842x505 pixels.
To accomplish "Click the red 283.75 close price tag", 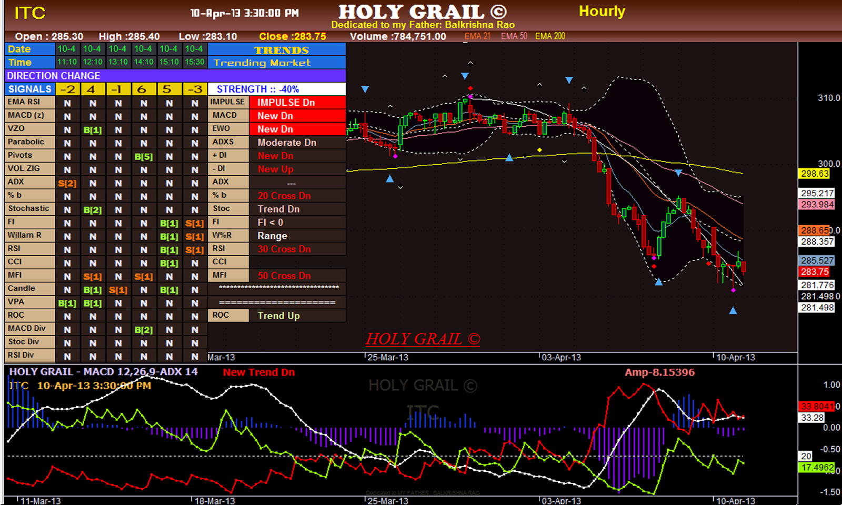I will 814,272.
